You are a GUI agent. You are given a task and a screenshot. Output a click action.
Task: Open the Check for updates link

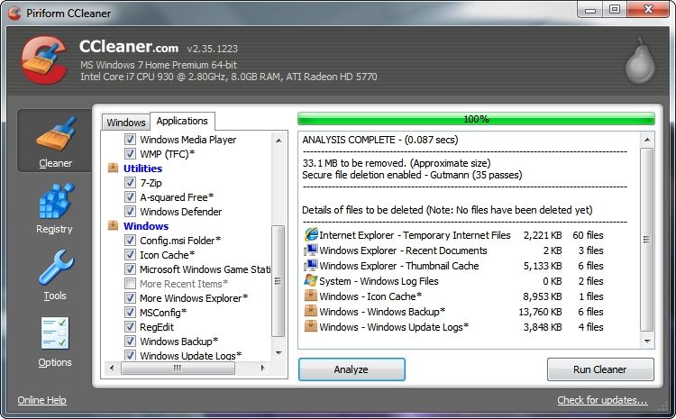602,400
